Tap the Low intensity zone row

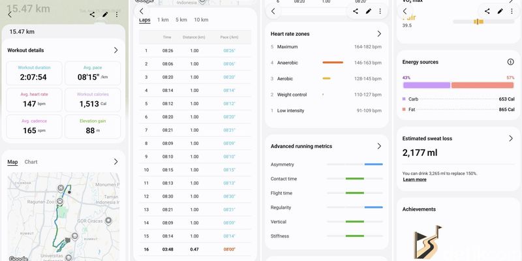pos(326,110)
